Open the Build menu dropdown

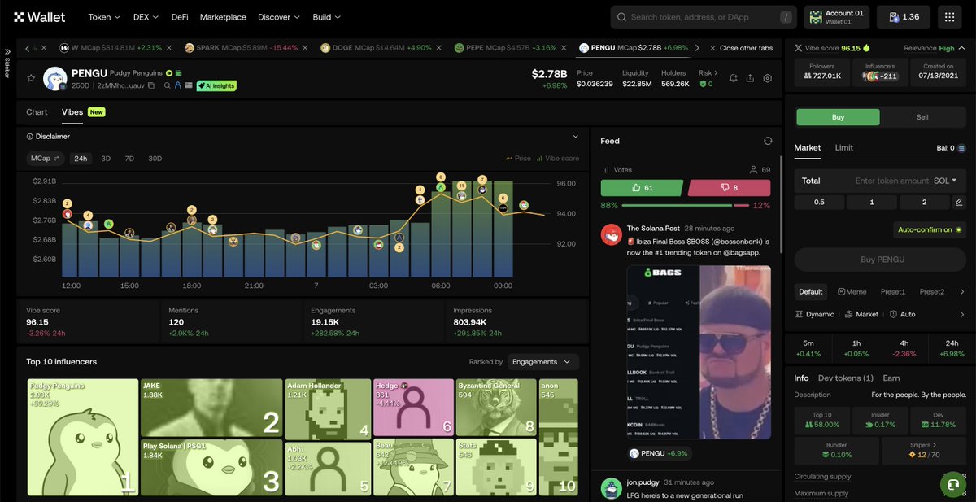(x=327, y=17)
